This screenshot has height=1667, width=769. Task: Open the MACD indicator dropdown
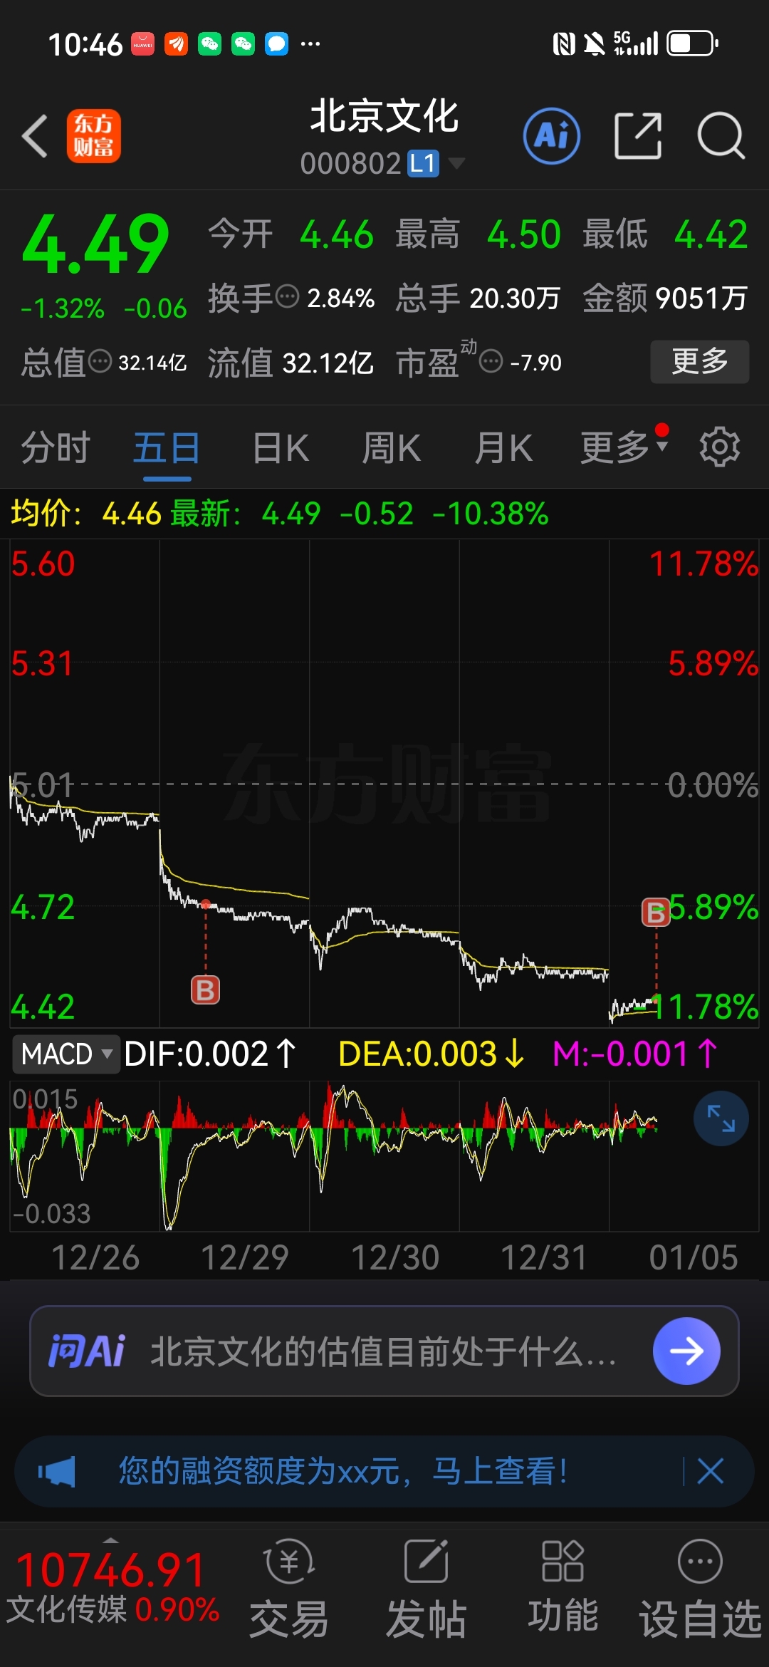pos(66,1054)
